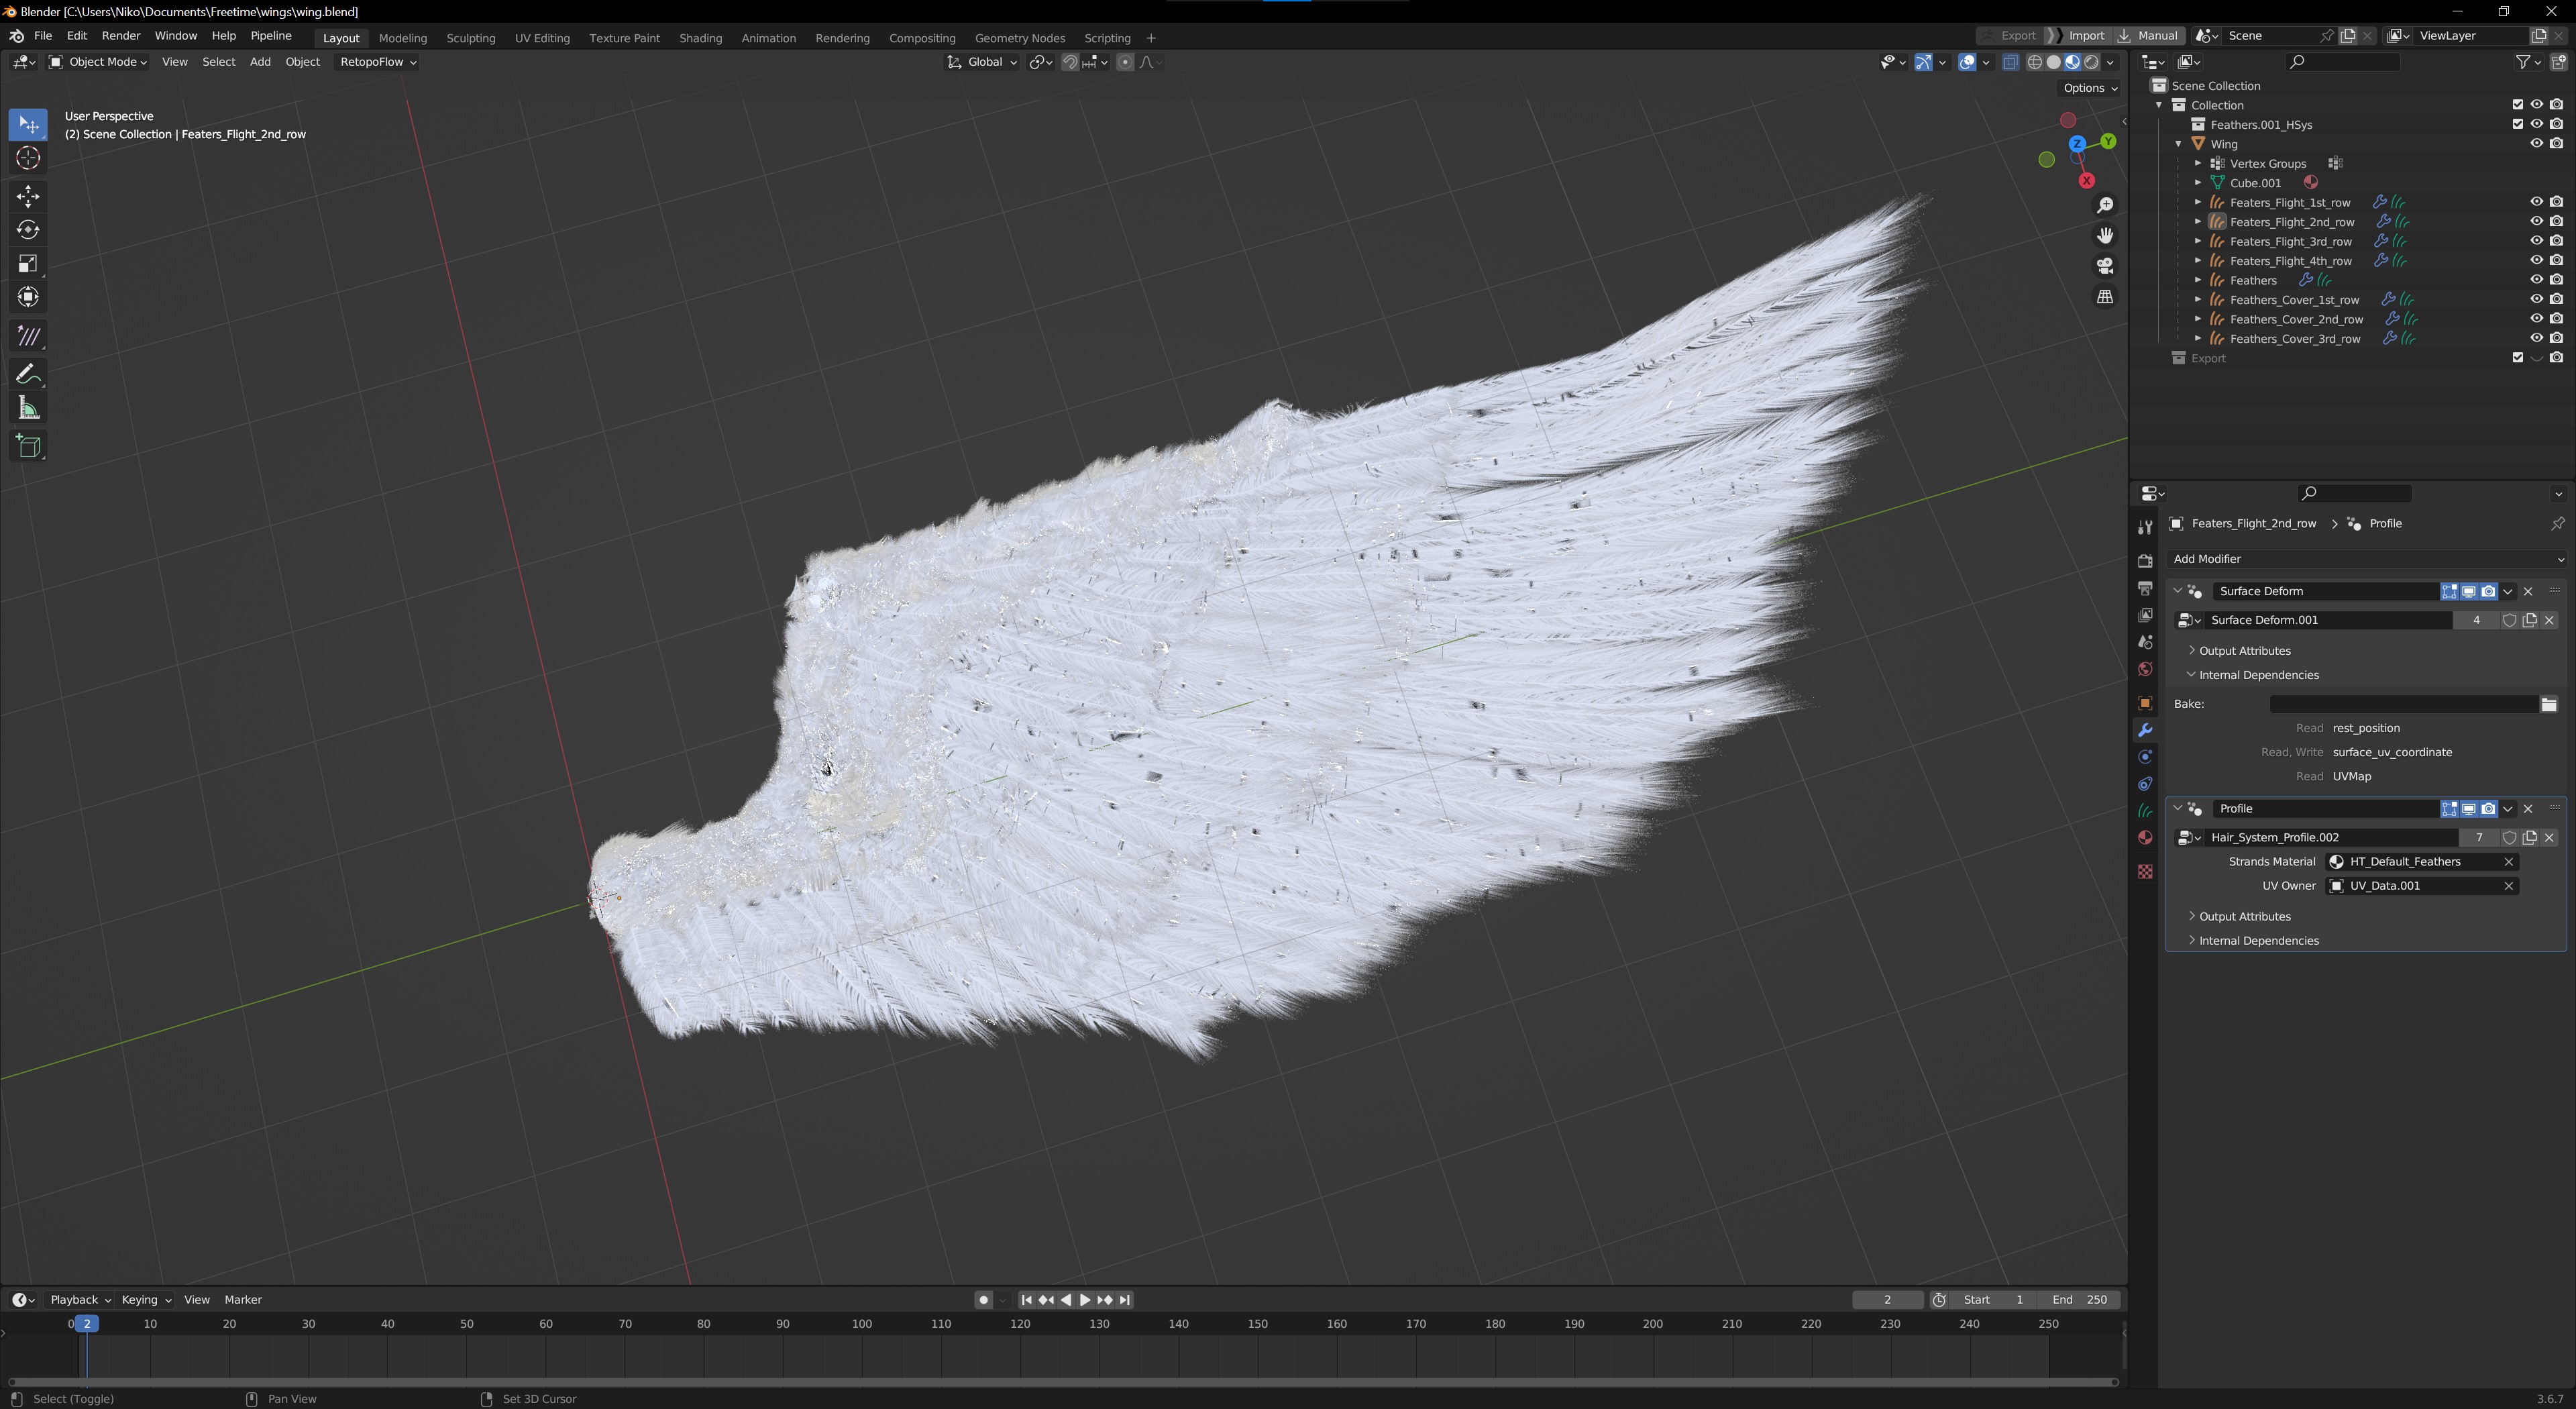Click the End frame 250 field

pos(2079,1300)
